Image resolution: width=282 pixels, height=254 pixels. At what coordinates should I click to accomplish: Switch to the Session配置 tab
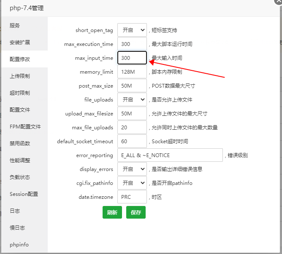point(24,194)
